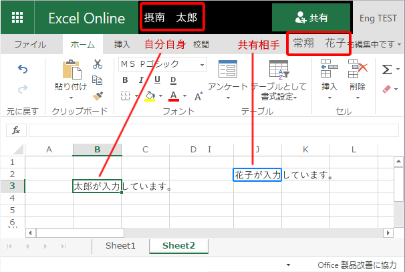The width and height of the screenshot is (405, 272).
Task: Expand the 削除 dropdown arrow
Action: (x=358, y=98)
